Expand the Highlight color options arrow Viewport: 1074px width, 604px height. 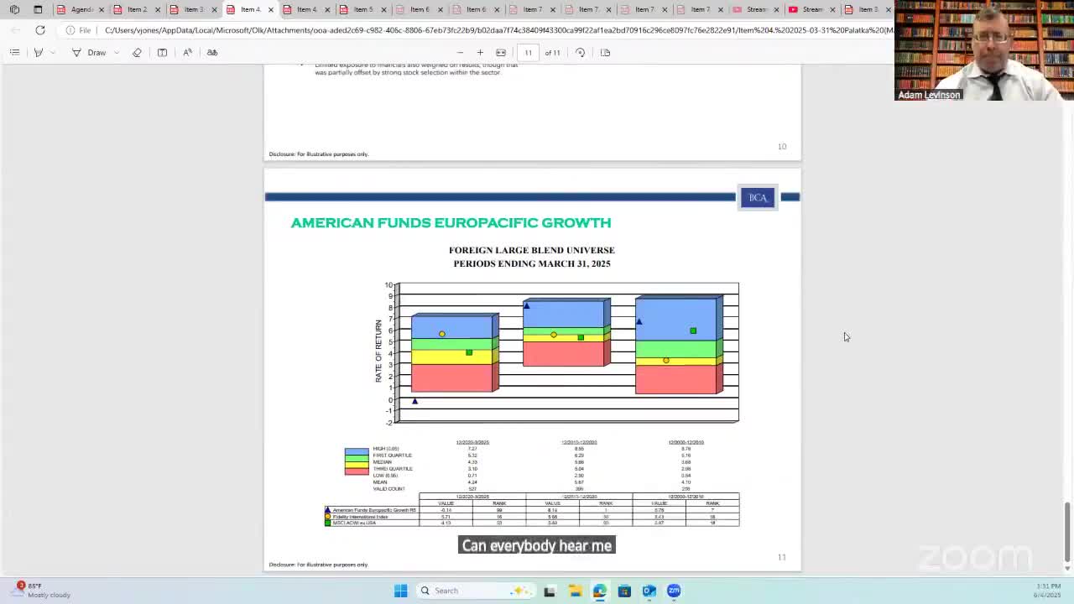pyautogui.click(x=52, y=52)
